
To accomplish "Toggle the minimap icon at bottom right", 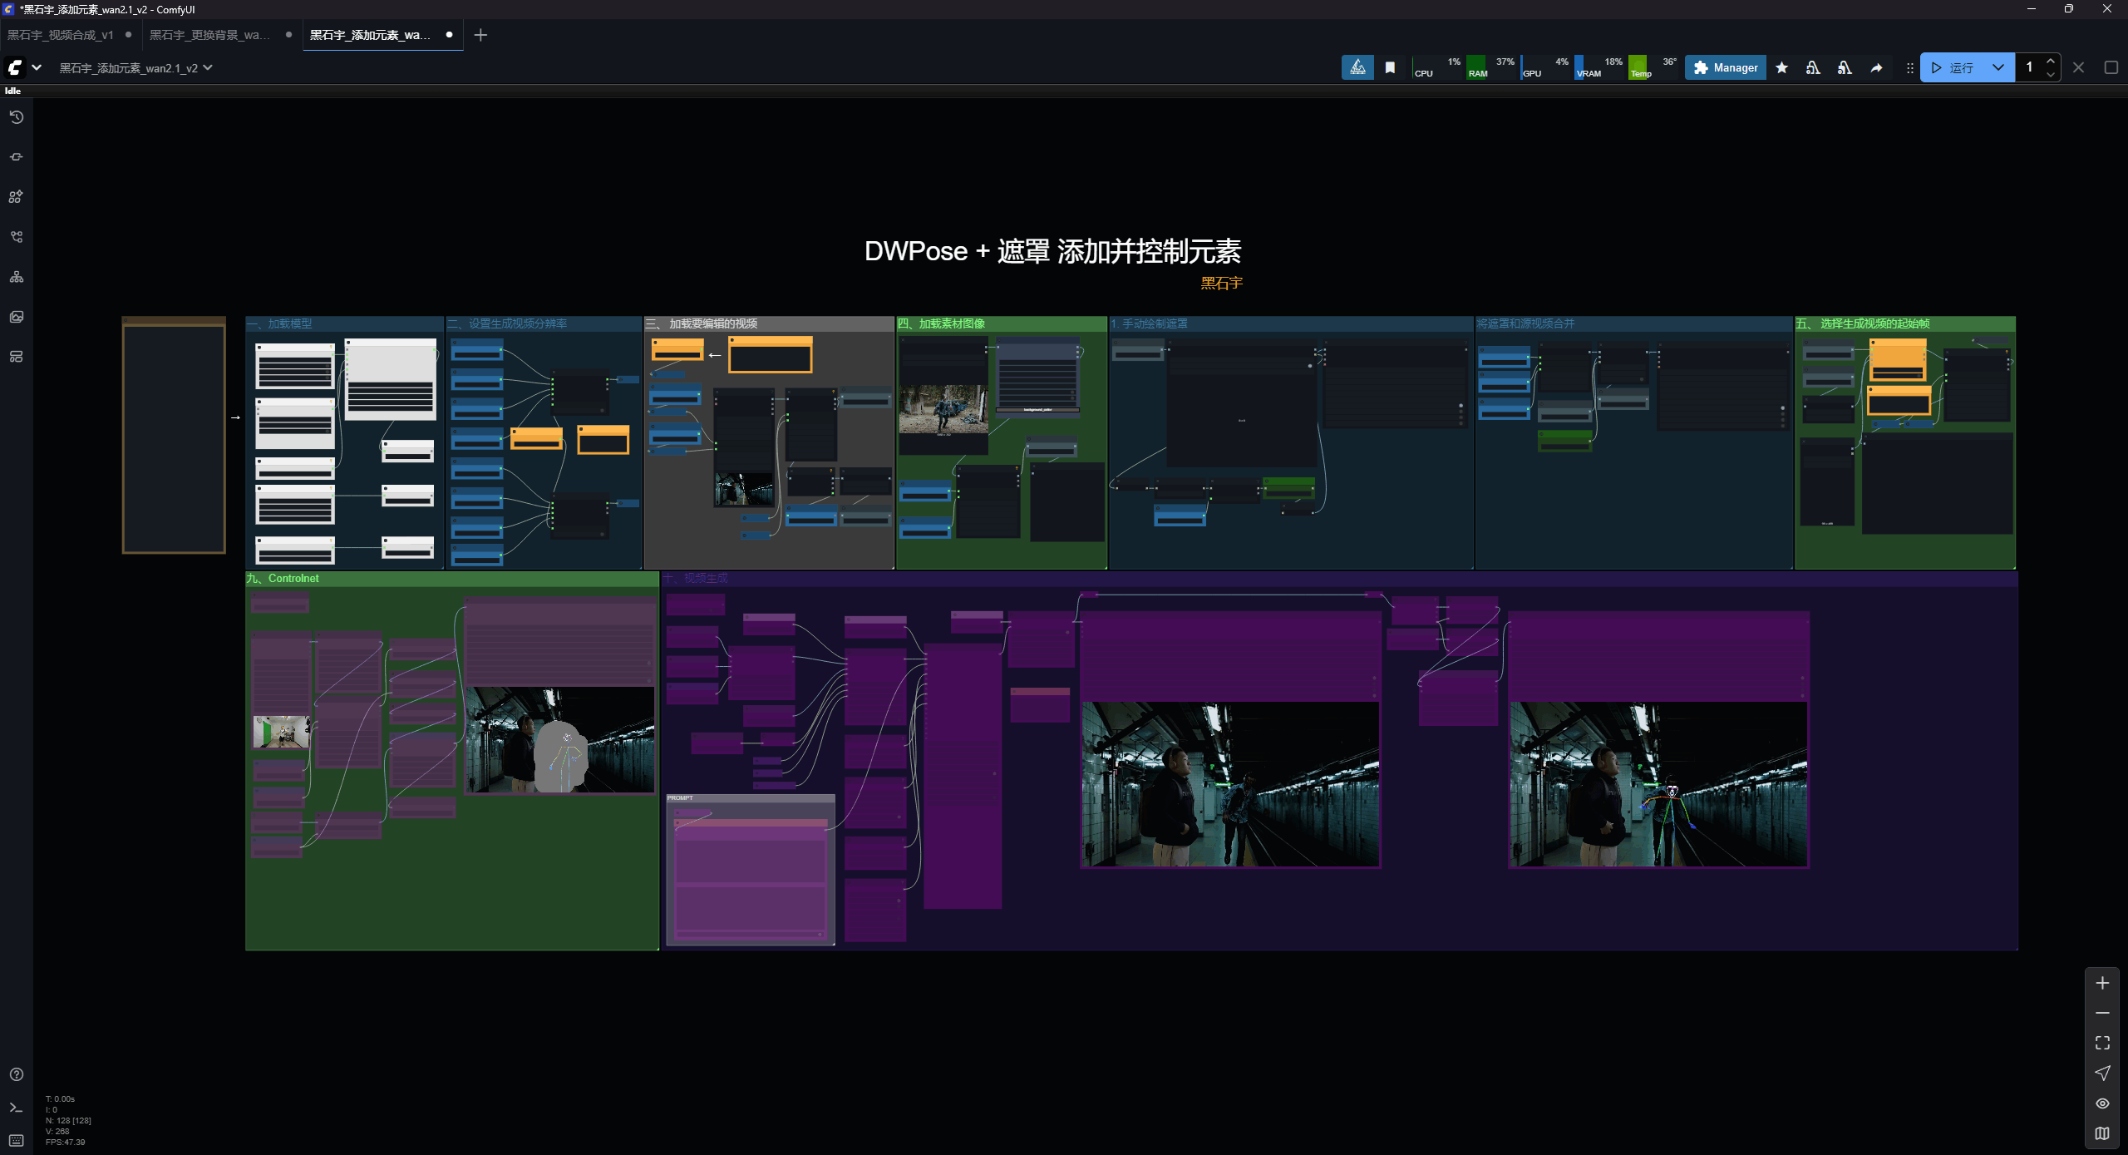I will coord(2102,1133).
